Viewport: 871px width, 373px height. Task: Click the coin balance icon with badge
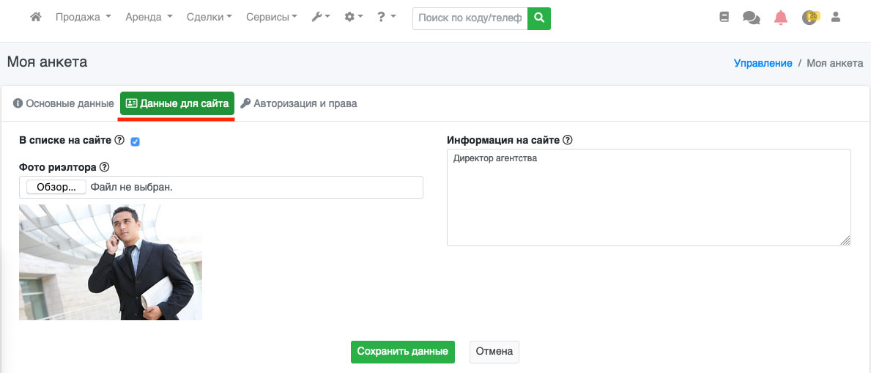click(809, 18)
